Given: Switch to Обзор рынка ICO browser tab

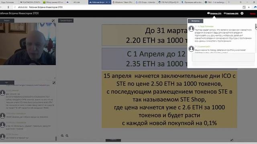Looking at the screenshot, I should [x=53, y=2].
